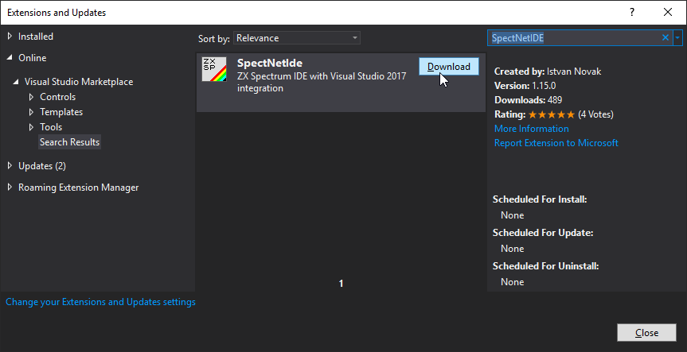Expand the Templates subcategory

click(x=31, y=112)
